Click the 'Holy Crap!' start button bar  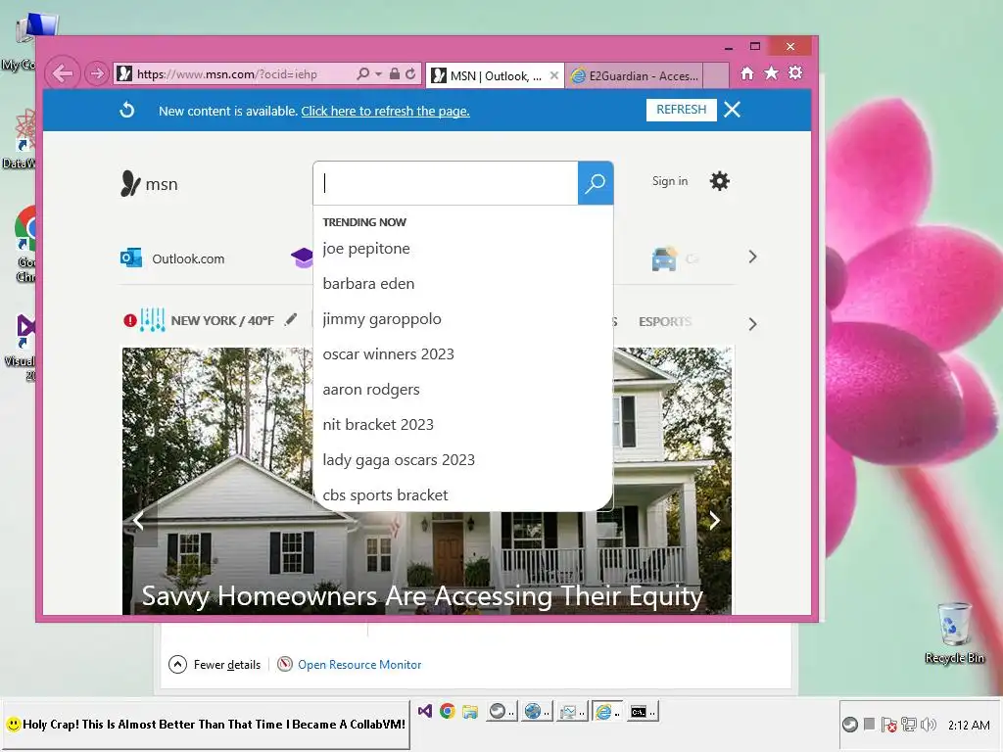[206, 725]
